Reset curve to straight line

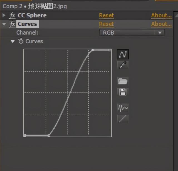pos(123,119)
